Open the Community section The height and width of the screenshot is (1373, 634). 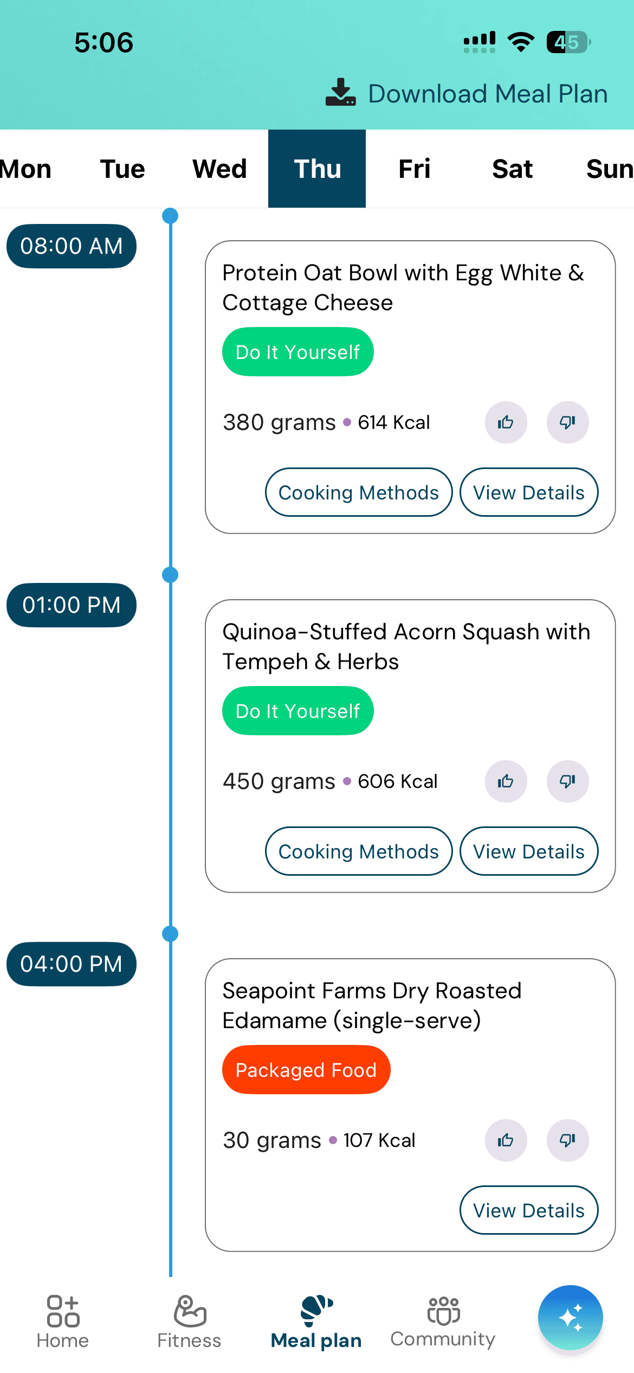pyautogui.click(x=443, y=1321)
